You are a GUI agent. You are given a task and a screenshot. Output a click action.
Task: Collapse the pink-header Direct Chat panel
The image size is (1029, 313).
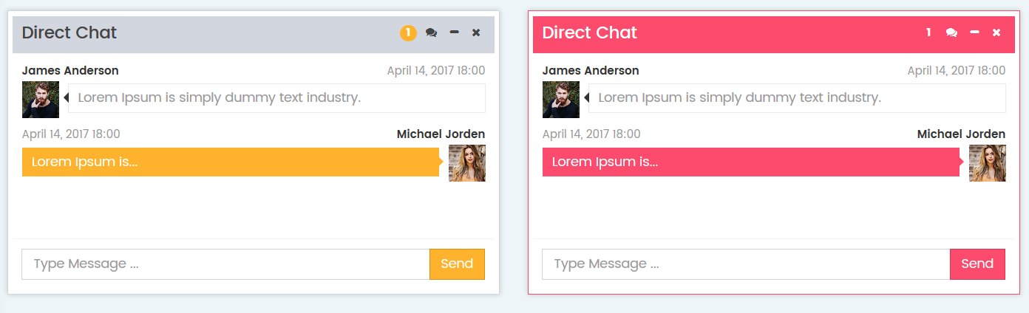(x=975, y=32)
